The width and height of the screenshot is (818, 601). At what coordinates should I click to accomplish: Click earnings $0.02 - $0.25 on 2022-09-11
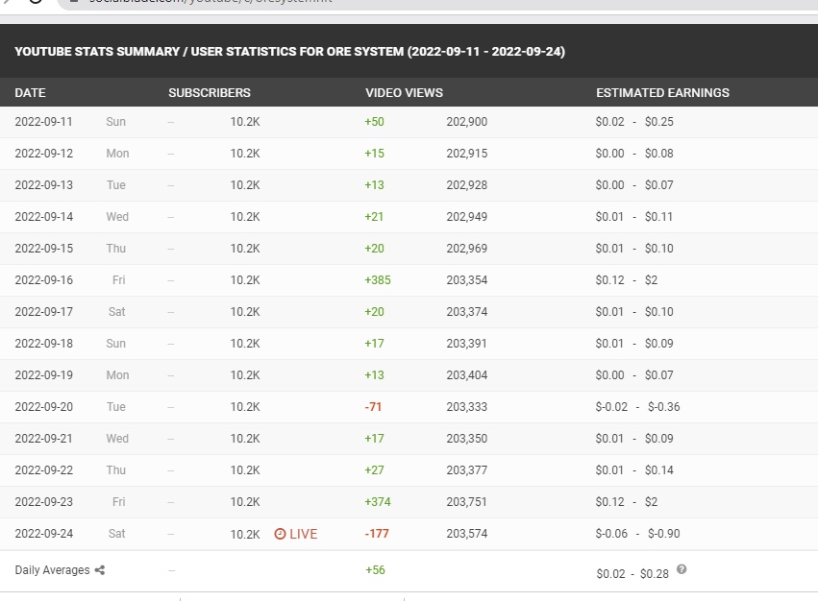(x=634, y=122)
